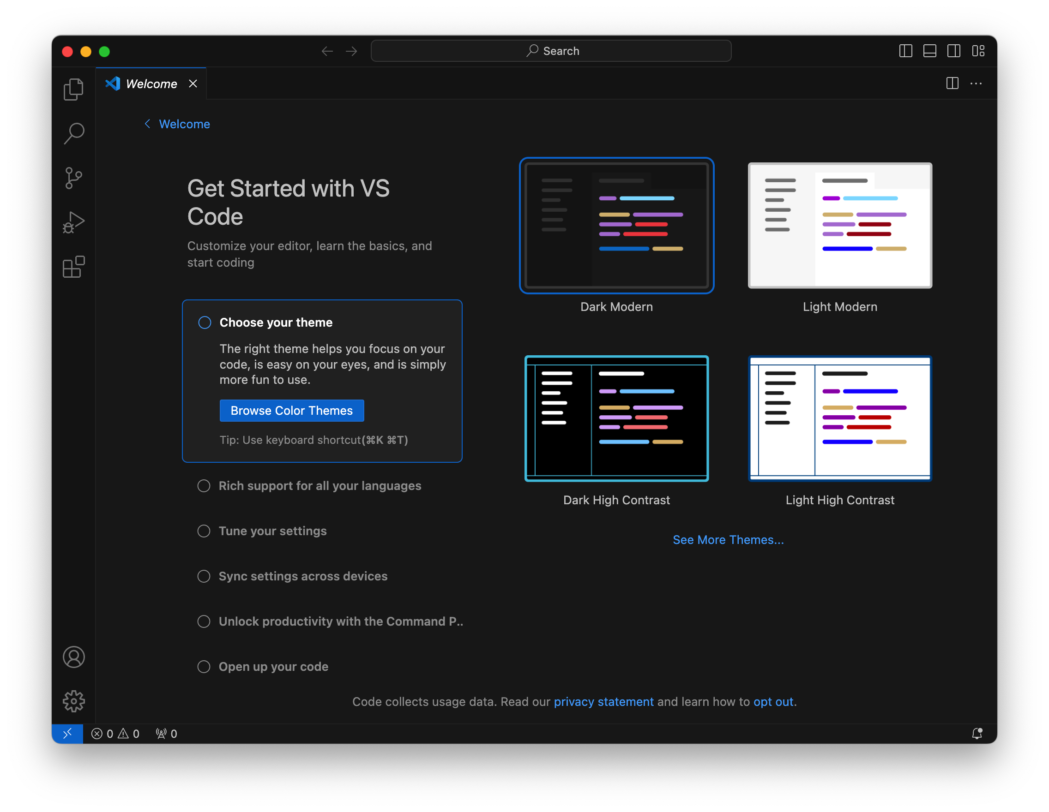Image resolution: width=1049 pixels, height=812 pixels.
Task: Expand Sync settings across devices section
Action: [x=303, y=576]
